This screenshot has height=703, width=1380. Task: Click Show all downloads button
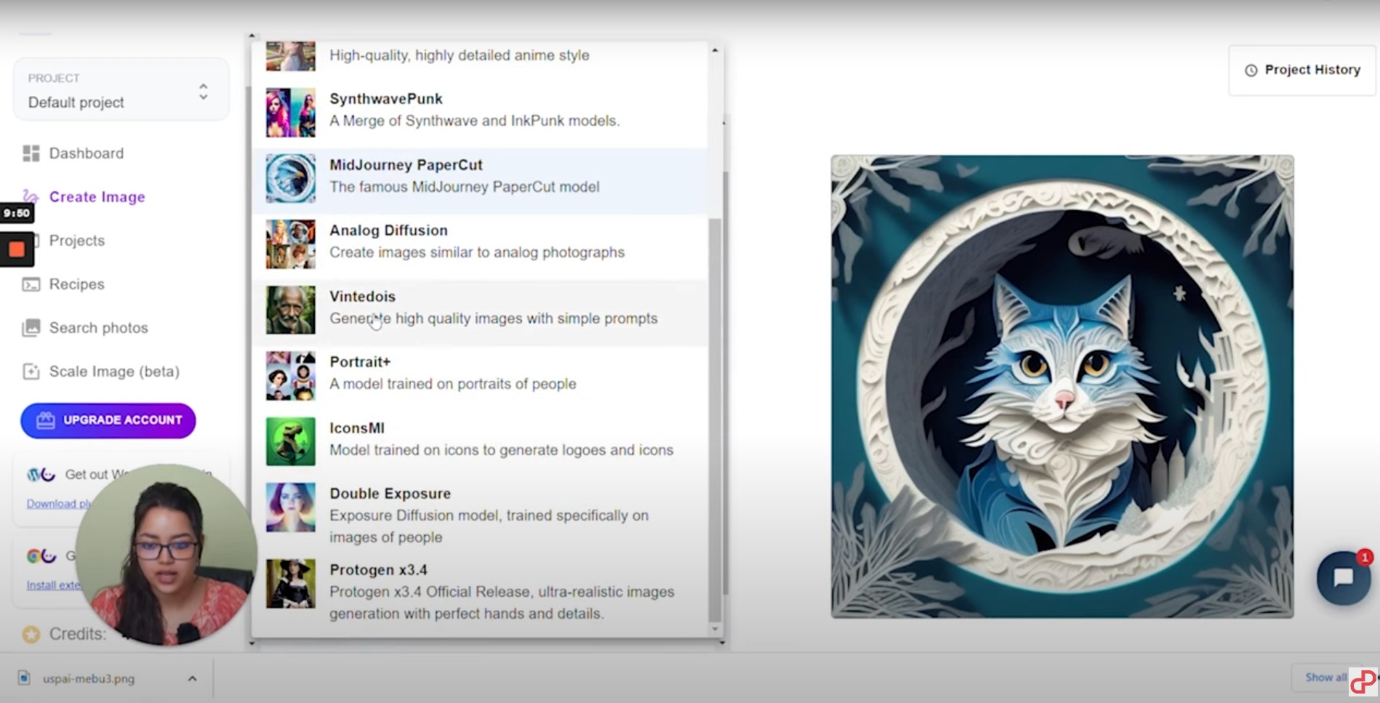pyautogui.click(x=1320, y=678)
